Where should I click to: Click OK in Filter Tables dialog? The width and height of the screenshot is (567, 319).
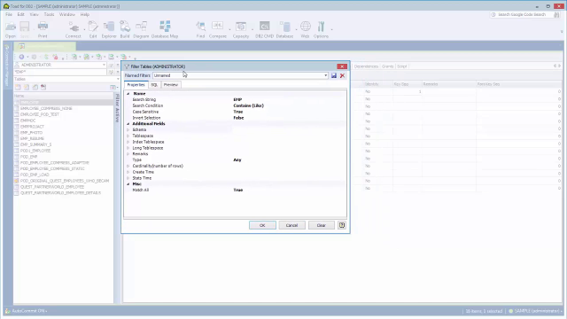tap(262, 225)
